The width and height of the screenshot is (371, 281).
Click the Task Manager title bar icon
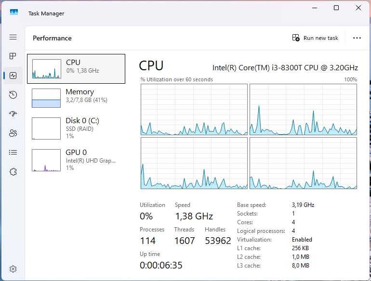(14, 13)
